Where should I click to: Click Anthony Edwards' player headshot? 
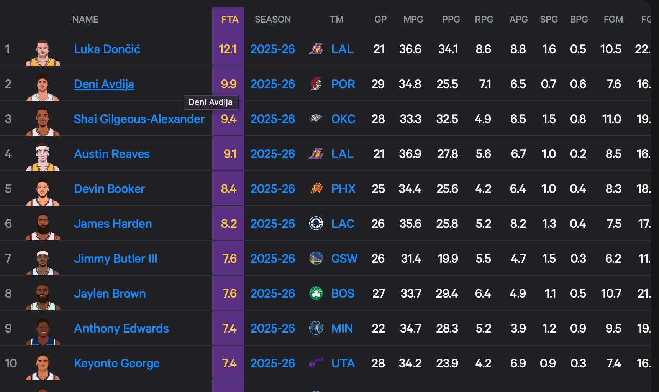pos(43,331)
